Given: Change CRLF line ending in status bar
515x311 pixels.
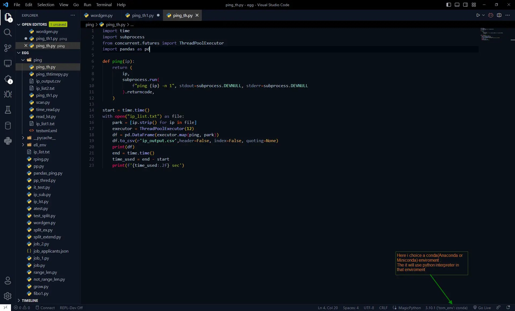Looking at the screenshot, I should (384, 308).
